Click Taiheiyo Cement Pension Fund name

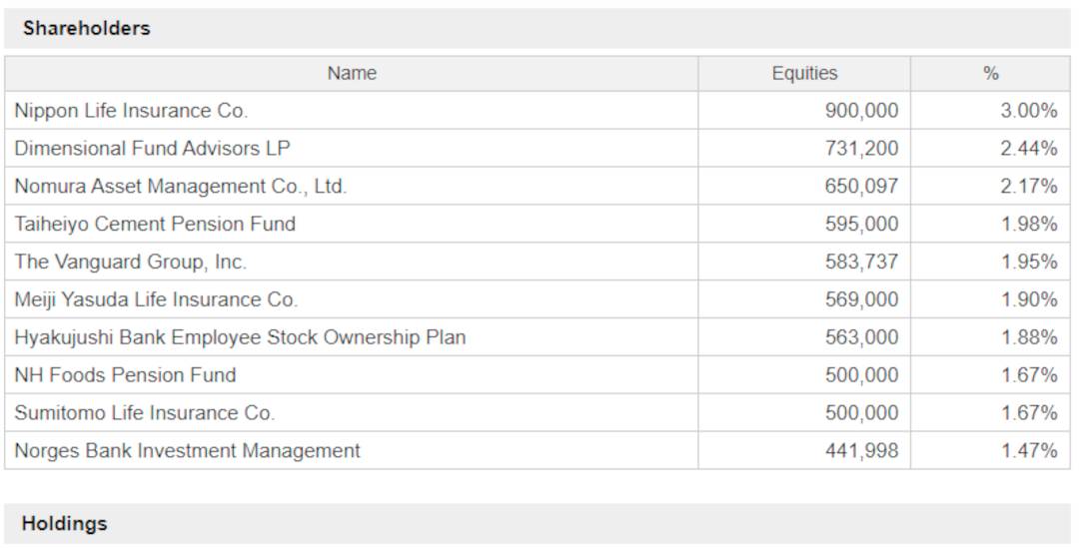point(155,225)
